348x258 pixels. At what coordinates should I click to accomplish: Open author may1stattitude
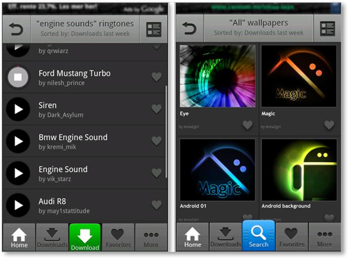tap(64, 211)
